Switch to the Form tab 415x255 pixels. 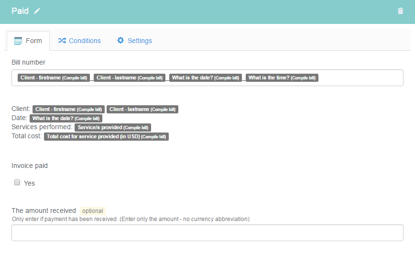pyautogui.click(x=28, y=41)
